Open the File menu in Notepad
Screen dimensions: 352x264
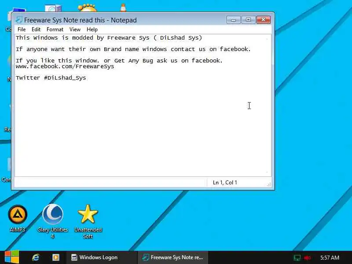click(22, 29)
